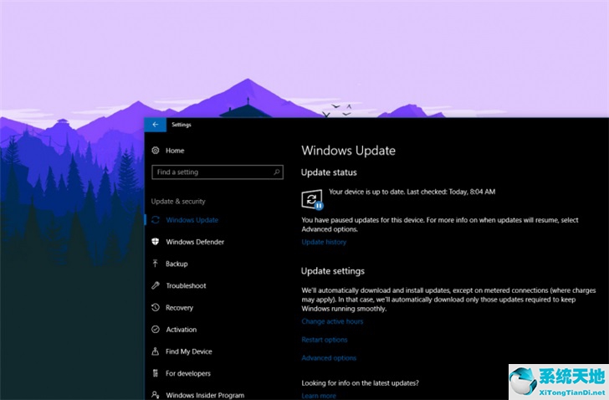Click the Find My Device person-pin icon

tap(156, 351)
